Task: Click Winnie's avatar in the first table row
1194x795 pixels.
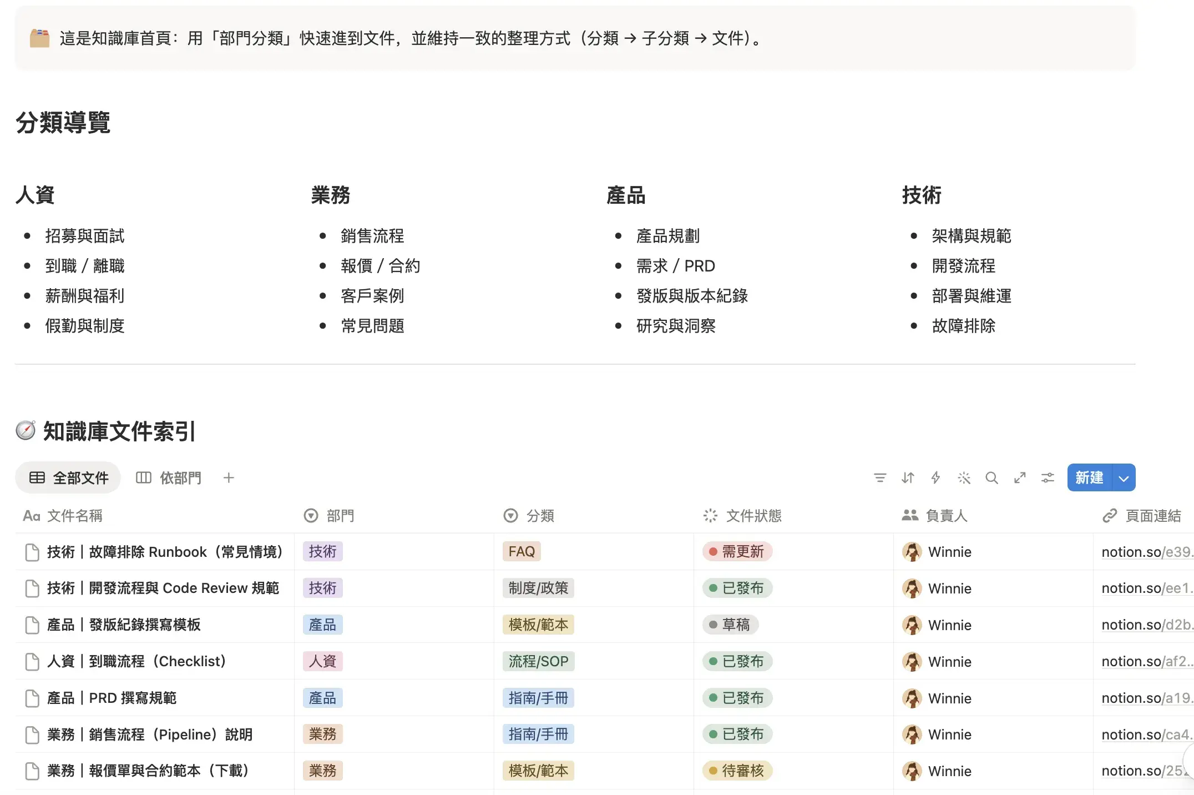Action: 912,551
